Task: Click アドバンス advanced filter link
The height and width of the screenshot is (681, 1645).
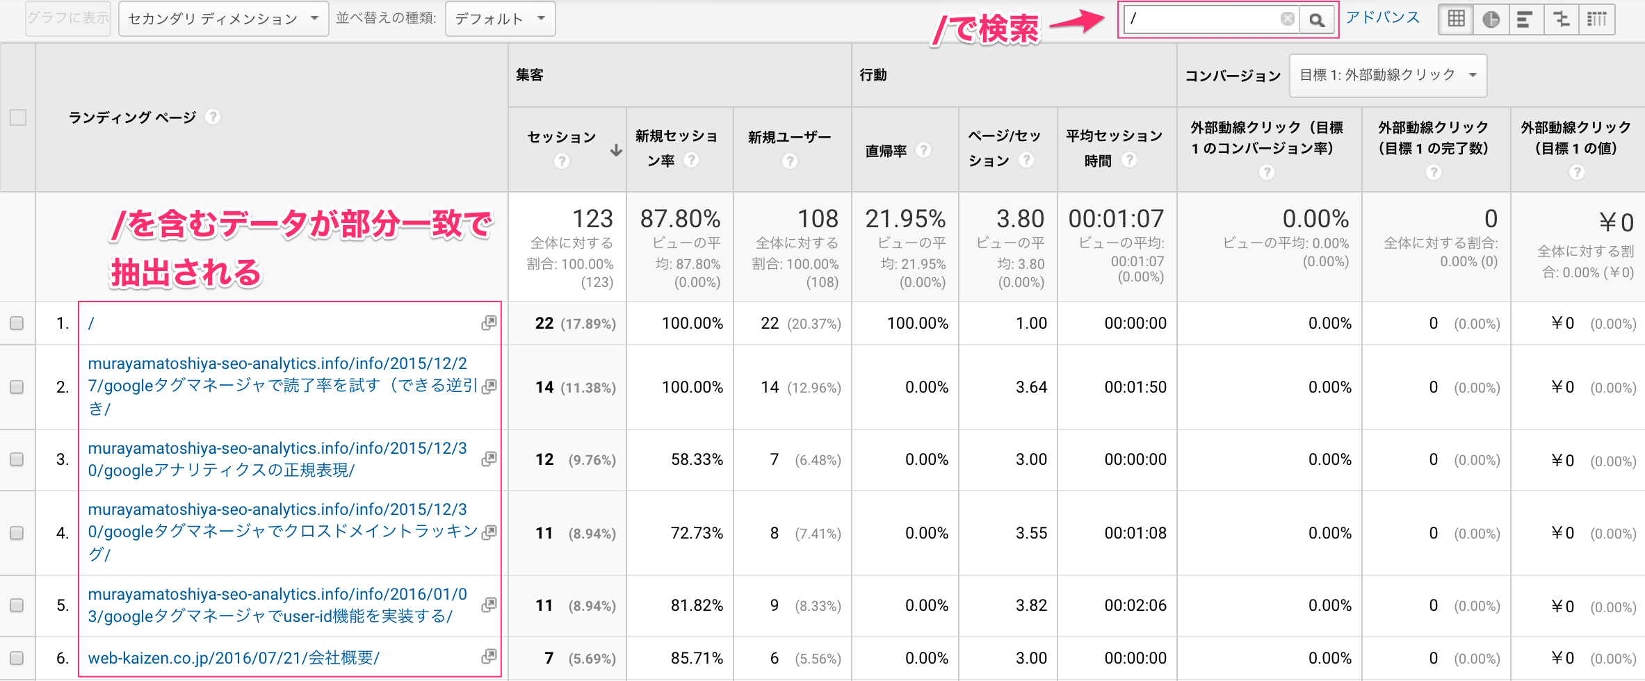Action: [x=1382, y=18]
